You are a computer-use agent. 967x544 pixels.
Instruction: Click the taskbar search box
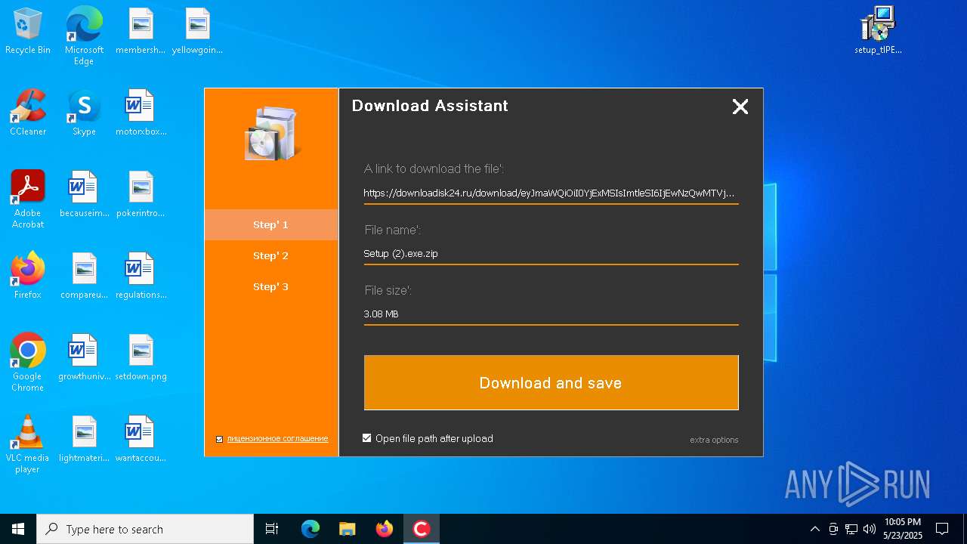pyautogui.click(x=145, y=529)
